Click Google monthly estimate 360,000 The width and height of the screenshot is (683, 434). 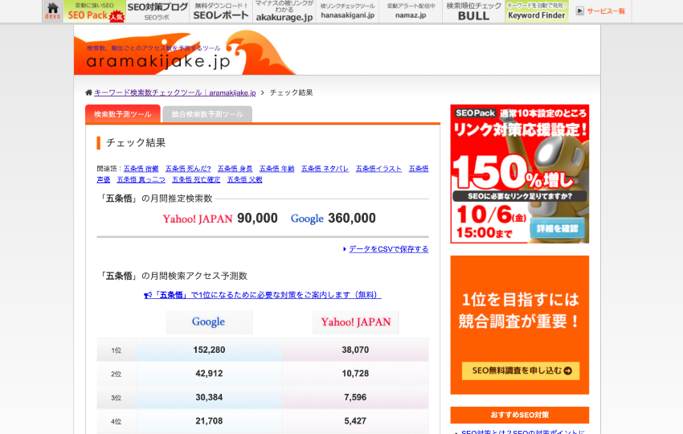352,219
